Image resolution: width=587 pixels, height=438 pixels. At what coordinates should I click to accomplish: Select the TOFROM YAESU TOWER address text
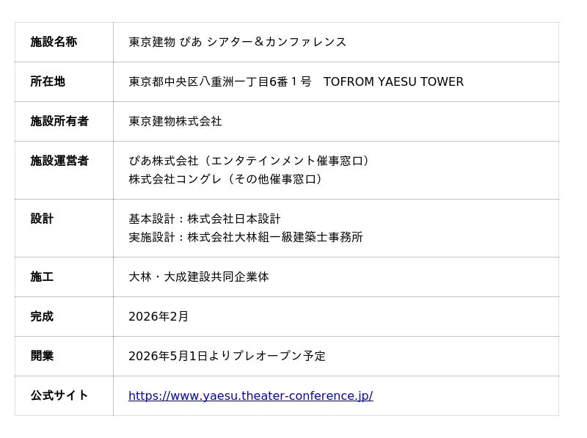[x=393, y=81]
